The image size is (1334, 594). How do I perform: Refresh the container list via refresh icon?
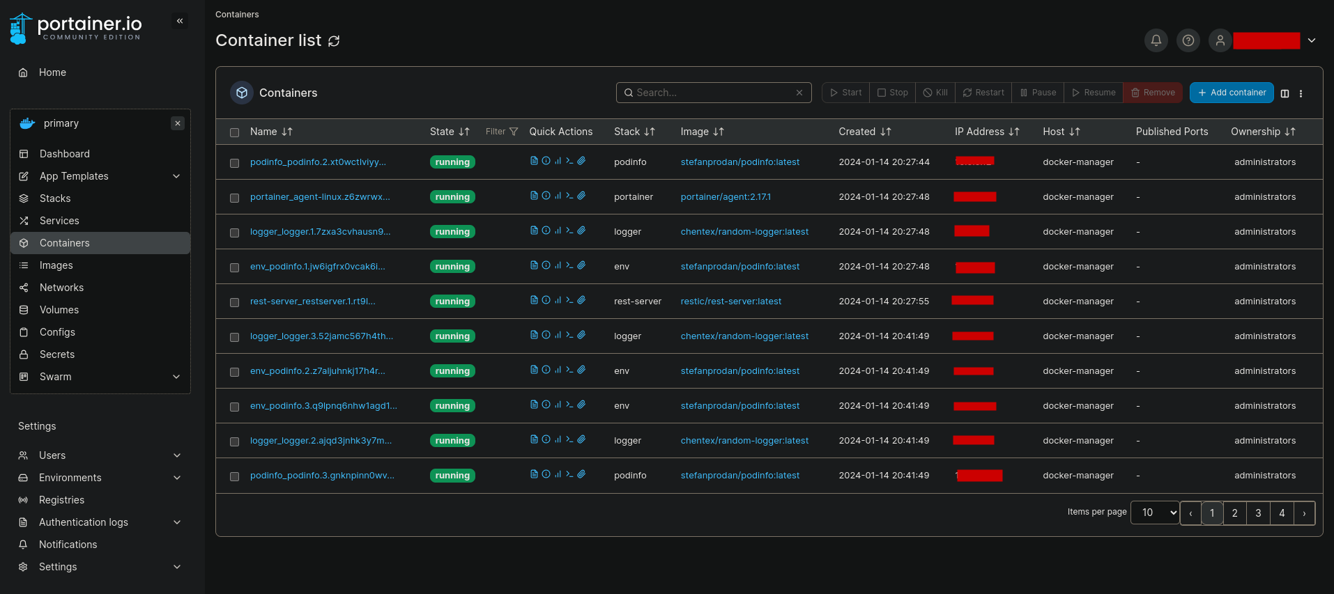tap(334, 41)
